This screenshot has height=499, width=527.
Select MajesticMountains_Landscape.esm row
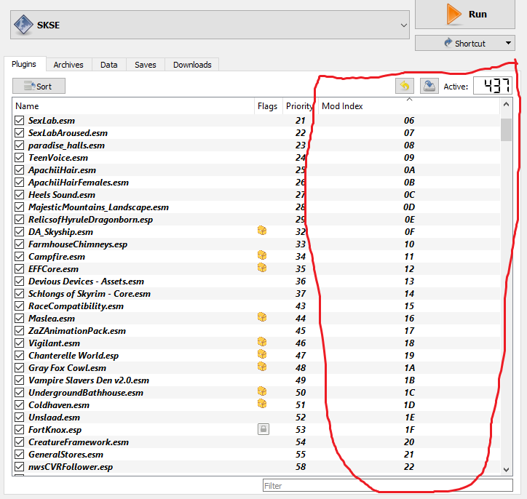[x=256, y=207]
